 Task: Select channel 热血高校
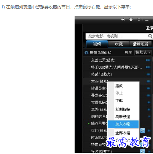pyautogui.click(x=99, y=144)
